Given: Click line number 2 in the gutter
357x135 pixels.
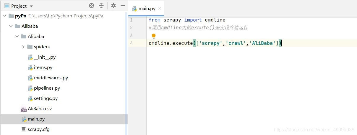Looking at the screenshot, I should [131, 28].
